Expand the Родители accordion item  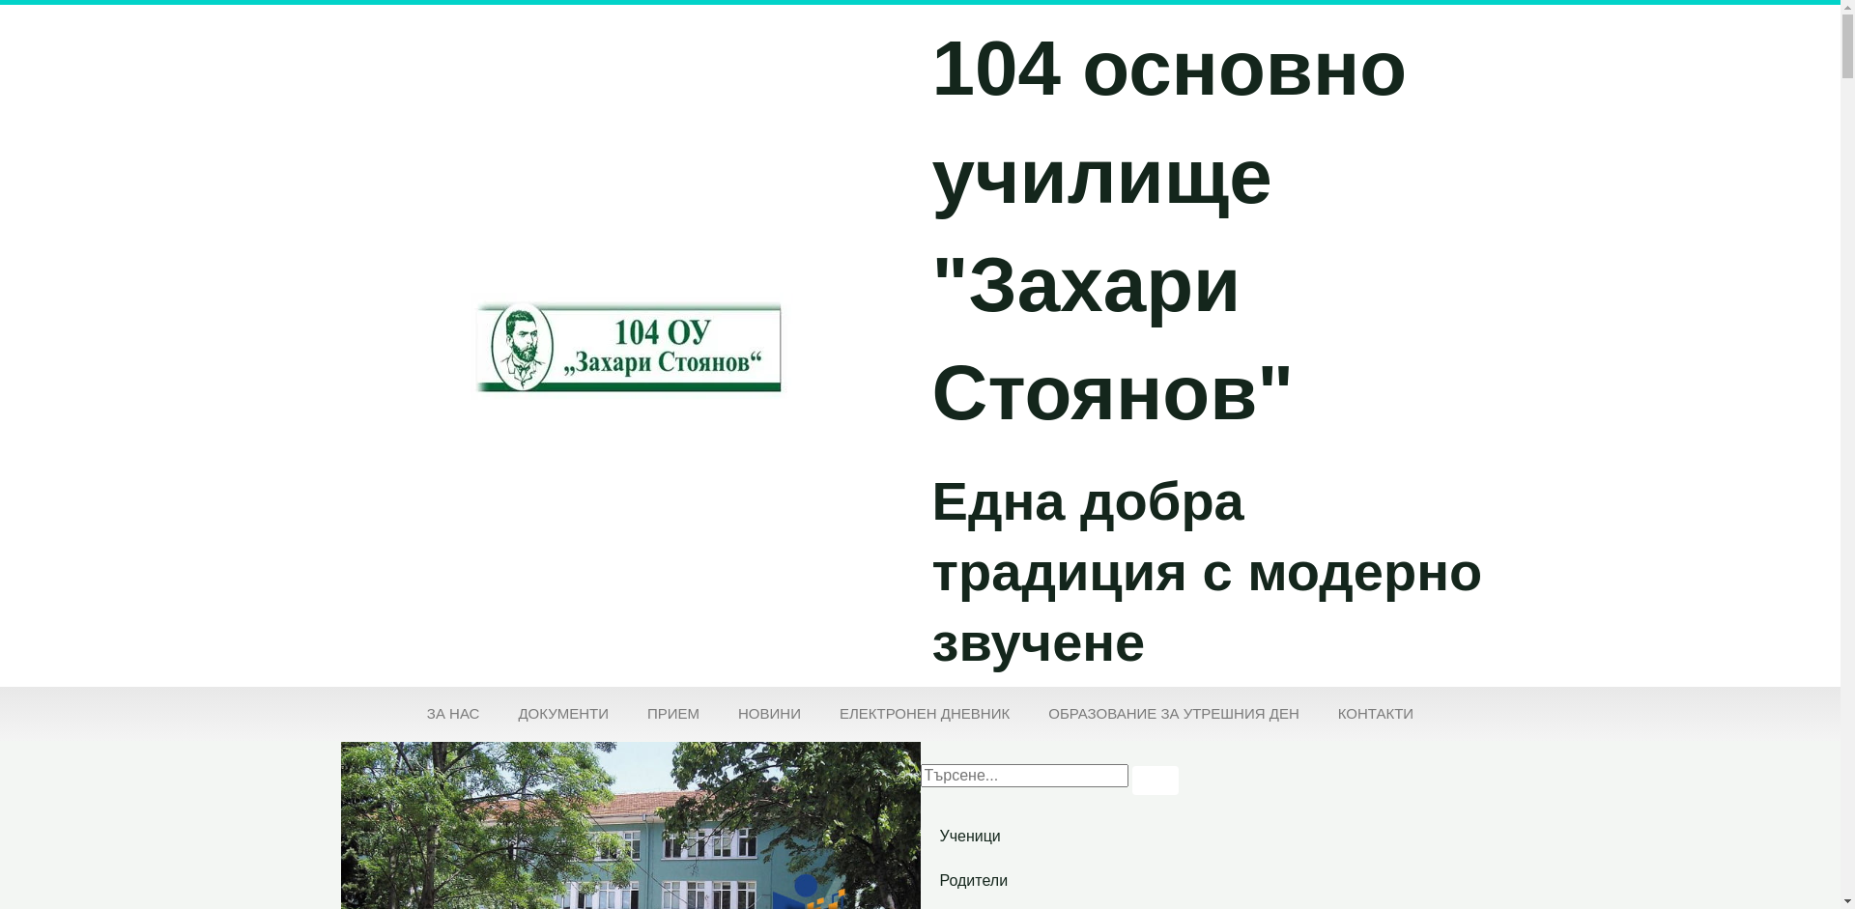click(973, 880)
